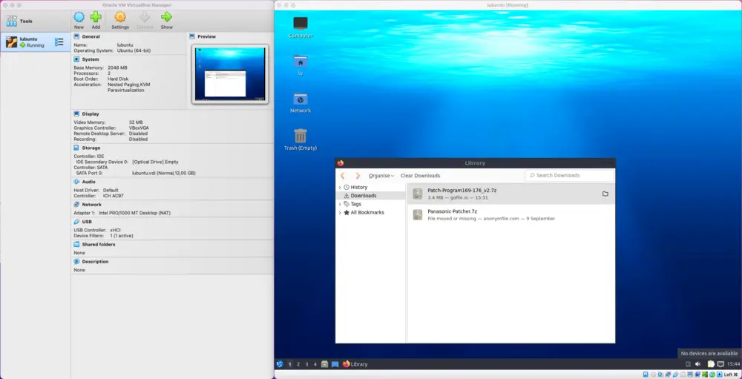The height and width of the screenshot is (379, 742).
Task: Click the Network desktop icon
Action: coord(301,102)
